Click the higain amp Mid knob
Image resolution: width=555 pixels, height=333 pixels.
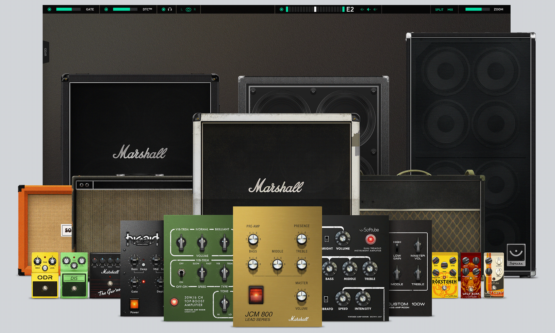(156, 261)
